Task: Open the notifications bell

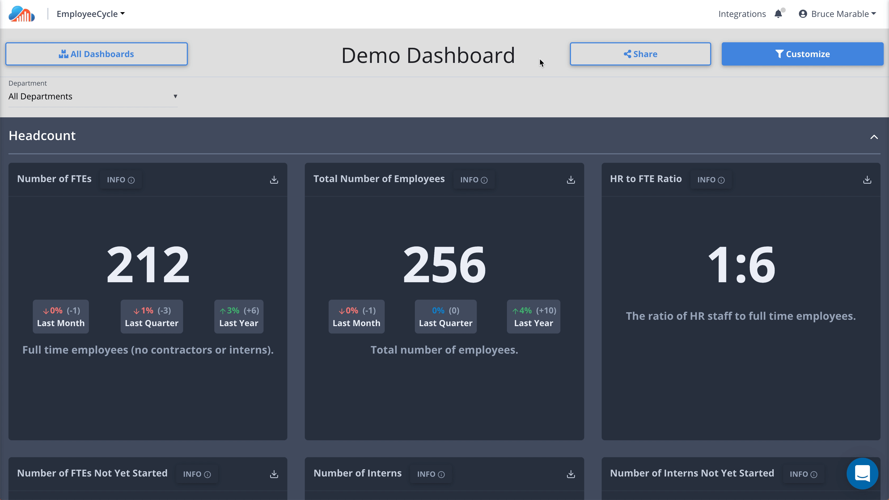Action: [778, 14]
